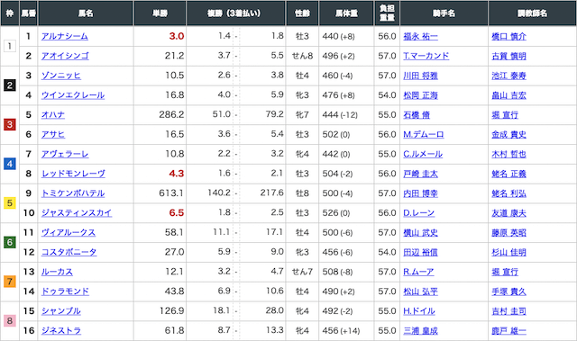This screenshot has width=577, height=341.
Task: Open jockey profile T.マーカンド
Action: tap(426, 56)
